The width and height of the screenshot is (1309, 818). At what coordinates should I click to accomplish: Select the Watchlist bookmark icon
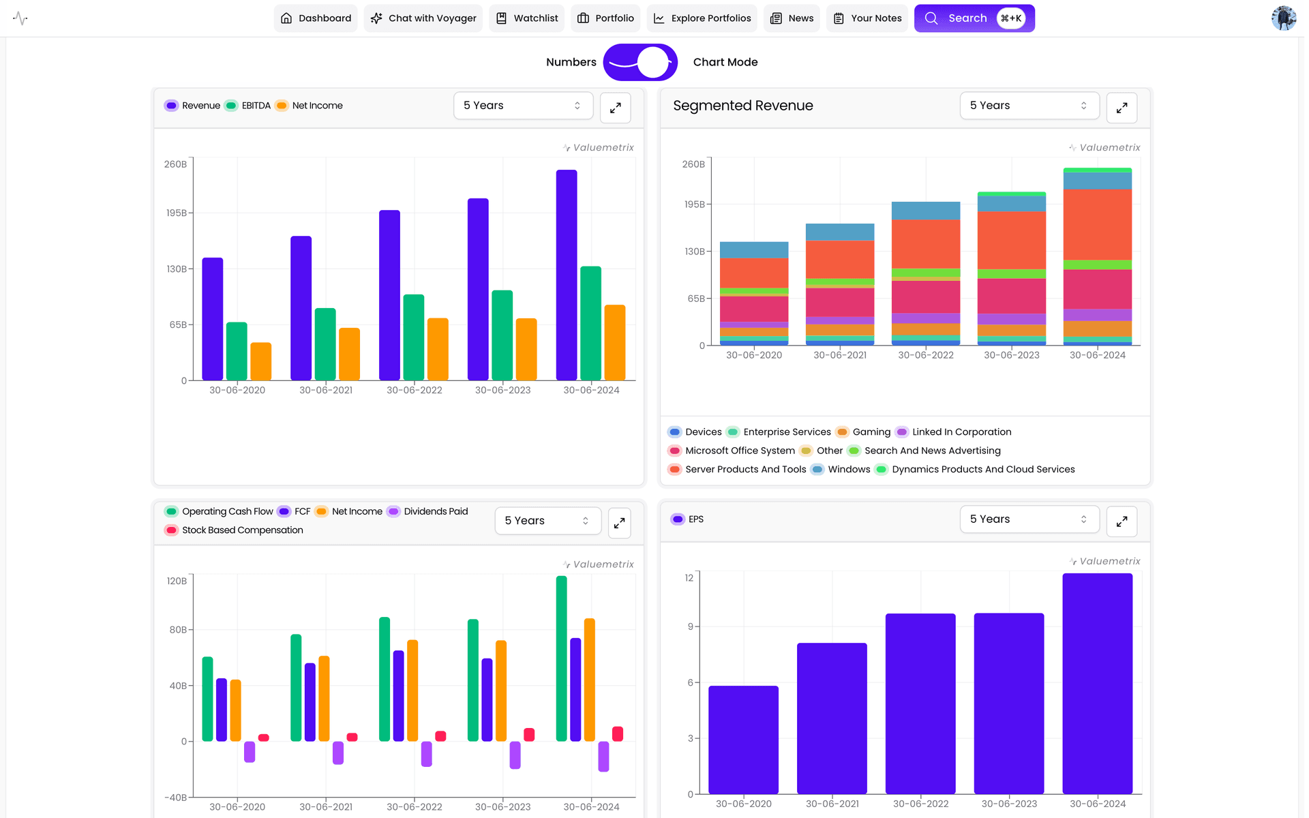(x=501, y=18)
